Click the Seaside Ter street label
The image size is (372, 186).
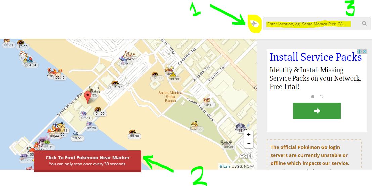coord(187,55)
